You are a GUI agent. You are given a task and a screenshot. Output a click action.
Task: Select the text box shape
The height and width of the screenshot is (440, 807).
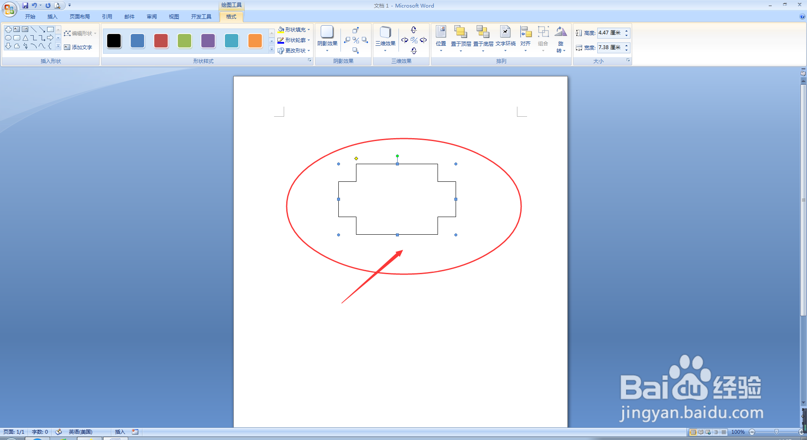pos(17,29)
